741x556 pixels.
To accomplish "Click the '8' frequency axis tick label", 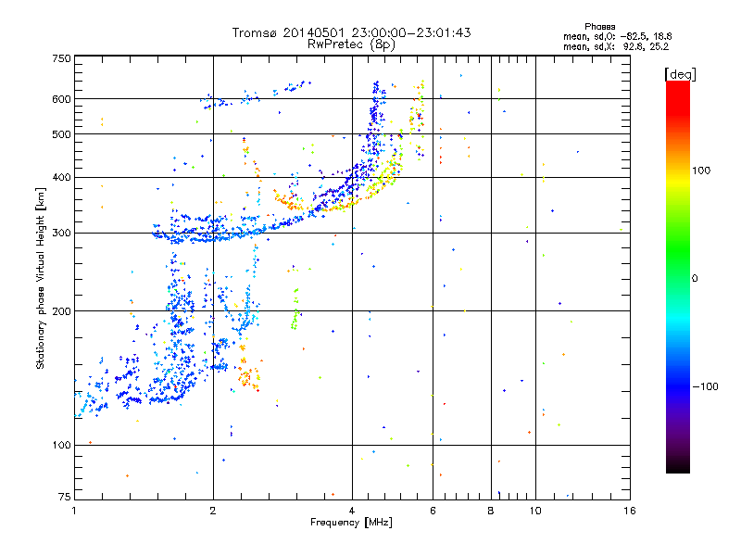I will [491, 511].
